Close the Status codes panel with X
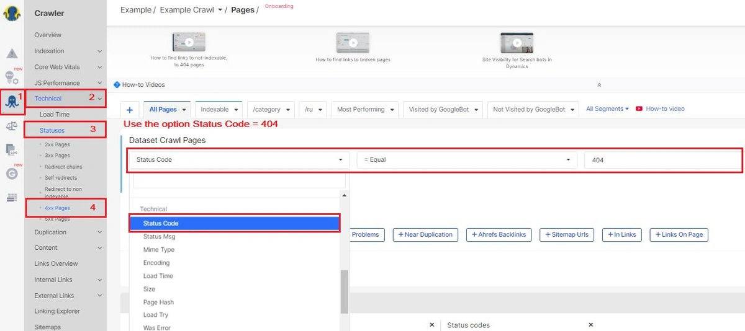This screenshot has width=745, height=331. [590, 325]
